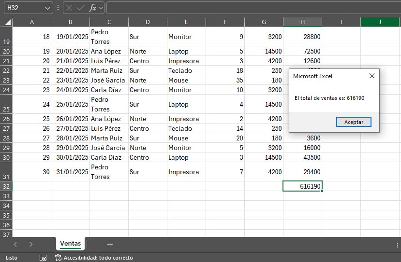This screenshot has width=401, height=262.
Task: Click Luis Pérez cell in row 21
Action: (109, 61)
